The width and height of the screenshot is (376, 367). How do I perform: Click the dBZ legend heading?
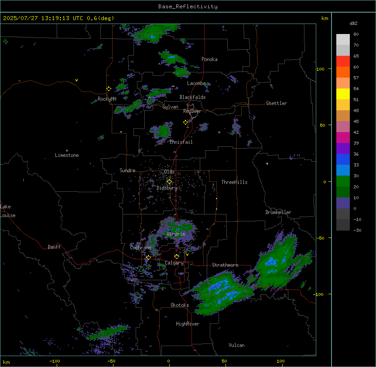pos(353,23)
